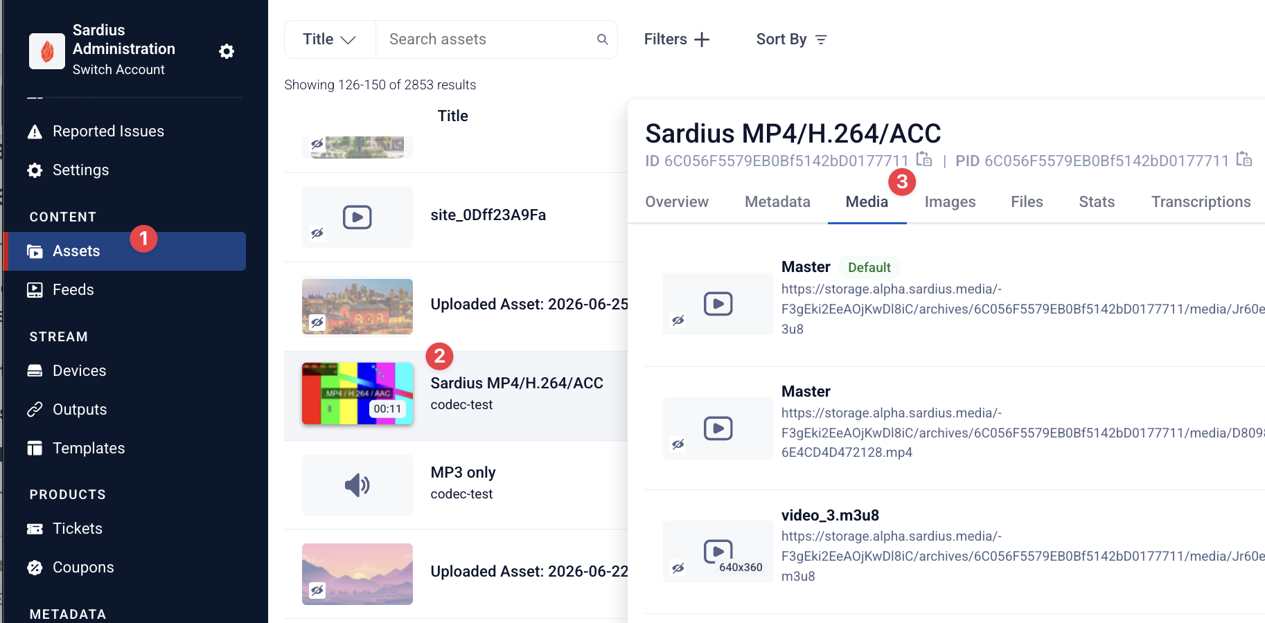The width and height of the screenshot is (1265, 623).
Task: Click the Reported Issues warning icon
Action: click(x=35, y=132)
